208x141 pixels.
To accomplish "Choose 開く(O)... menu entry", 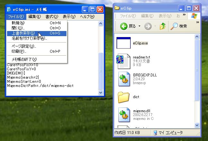I will tap(37, 28).
